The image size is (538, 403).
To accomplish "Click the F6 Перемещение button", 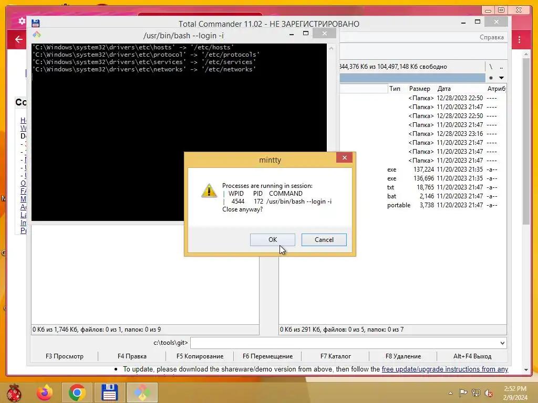I will click(x=267, y=356).
